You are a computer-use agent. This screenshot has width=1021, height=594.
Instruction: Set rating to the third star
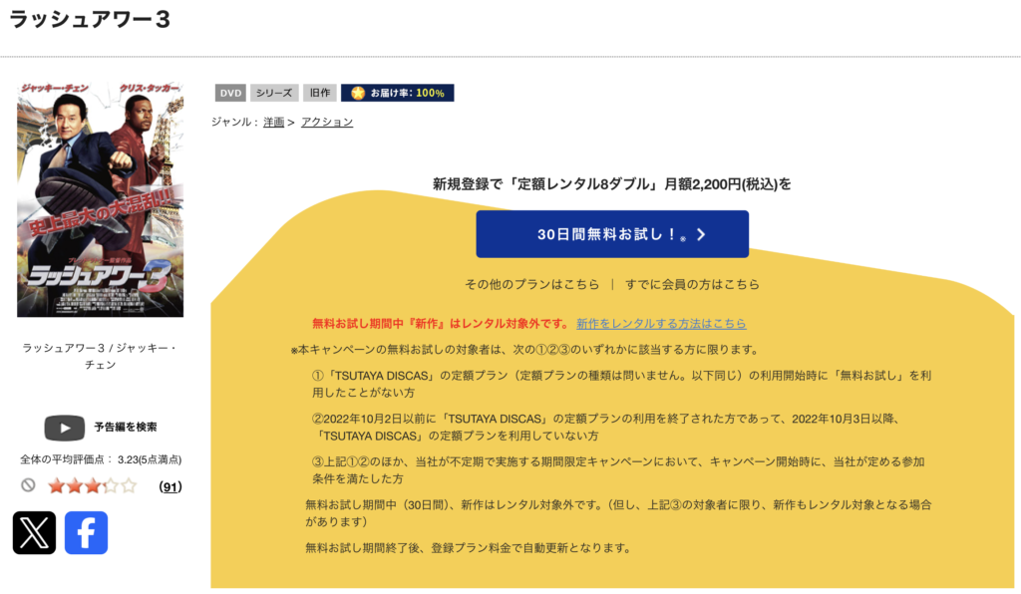click(93, 486)
